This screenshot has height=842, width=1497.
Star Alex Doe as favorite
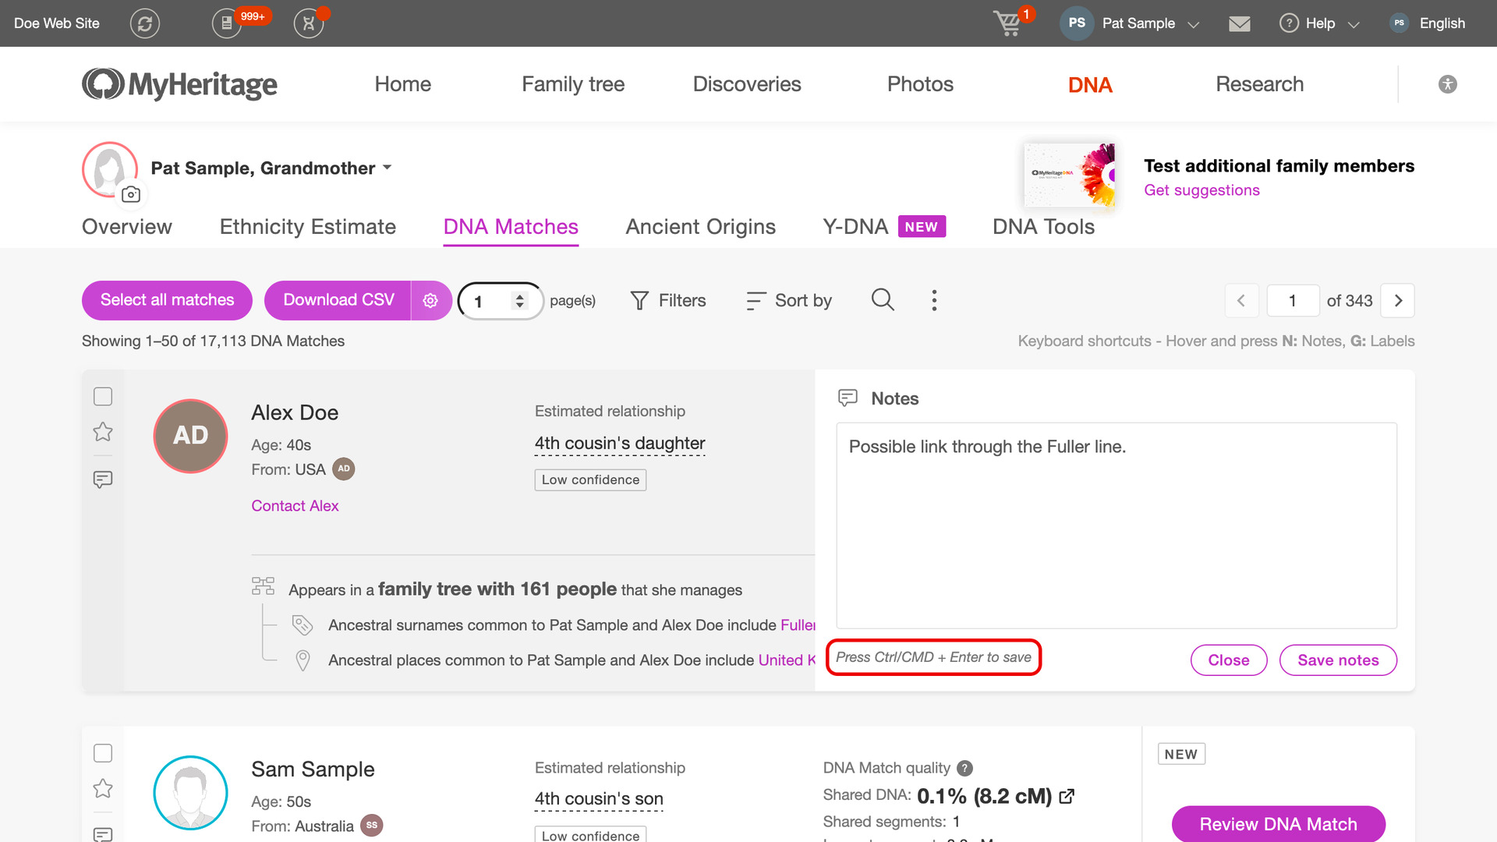(103, 432)
